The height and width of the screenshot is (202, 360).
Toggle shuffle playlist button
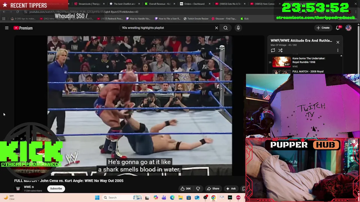point(280,50)
